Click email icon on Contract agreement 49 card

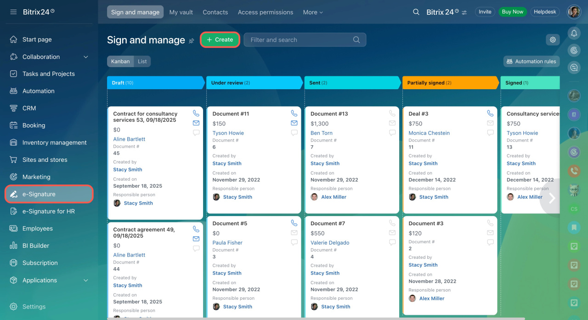(196, 239)
